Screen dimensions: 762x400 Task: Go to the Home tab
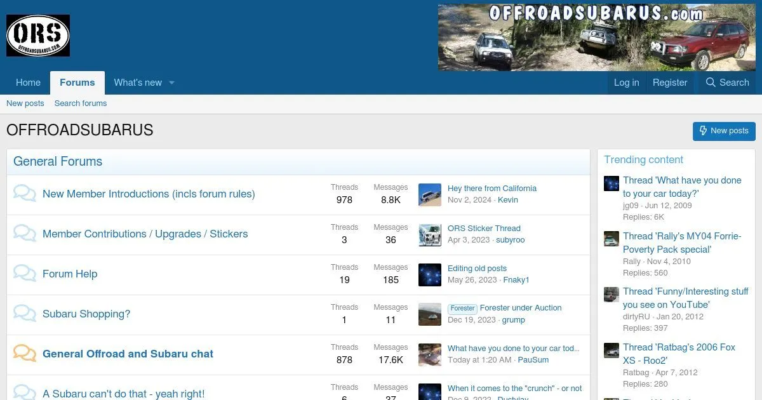tap(28, 83)
